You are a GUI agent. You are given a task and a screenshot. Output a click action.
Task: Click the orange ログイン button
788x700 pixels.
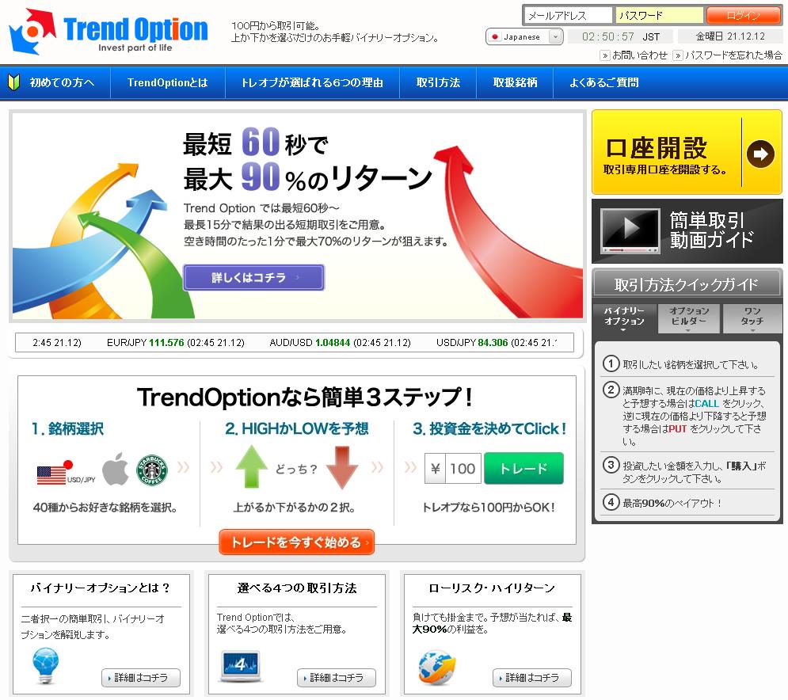(x=744, y=16)
